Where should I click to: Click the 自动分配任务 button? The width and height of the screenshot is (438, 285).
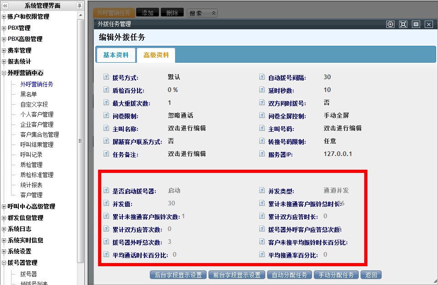290,275
